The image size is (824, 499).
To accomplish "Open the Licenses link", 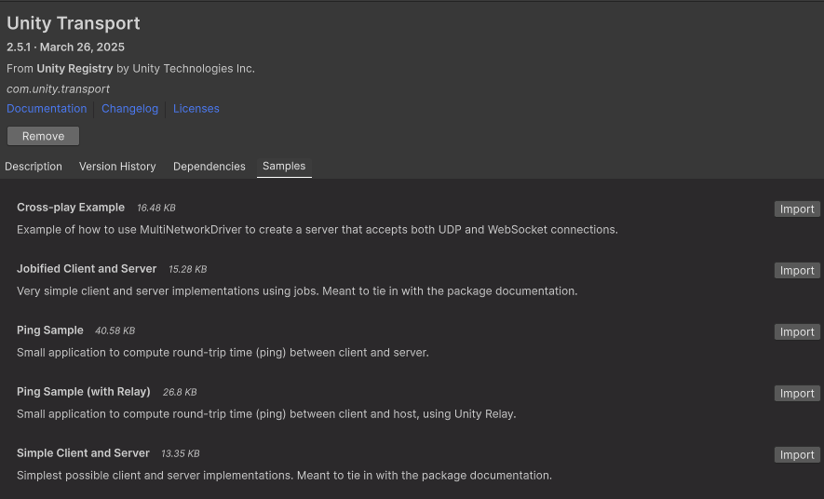I will click(x=196, y=109).
